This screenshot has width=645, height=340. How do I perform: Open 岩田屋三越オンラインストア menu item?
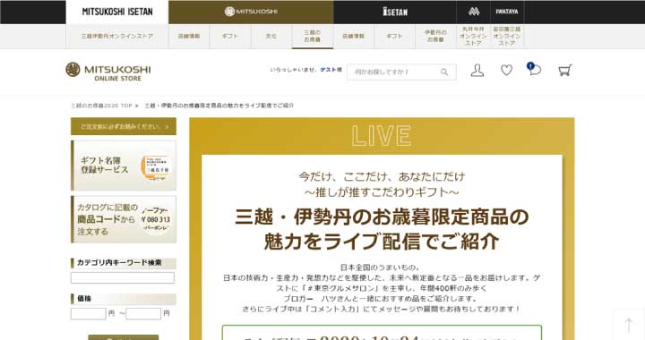(507, 36)
